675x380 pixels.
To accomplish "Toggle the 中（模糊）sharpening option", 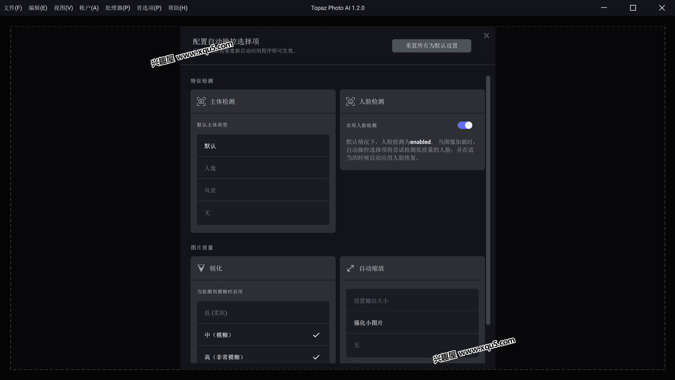I will pos(263,335).
